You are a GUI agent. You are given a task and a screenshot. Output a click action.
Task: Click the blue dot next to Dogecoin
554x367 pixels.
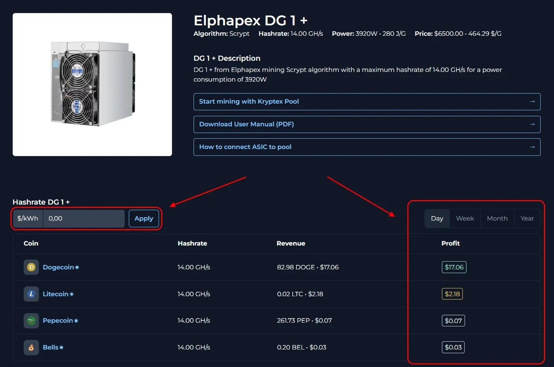[x=77, y=267]
